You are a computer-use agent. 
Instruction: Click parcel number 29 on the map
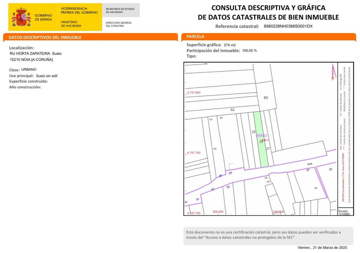(253, 132)
